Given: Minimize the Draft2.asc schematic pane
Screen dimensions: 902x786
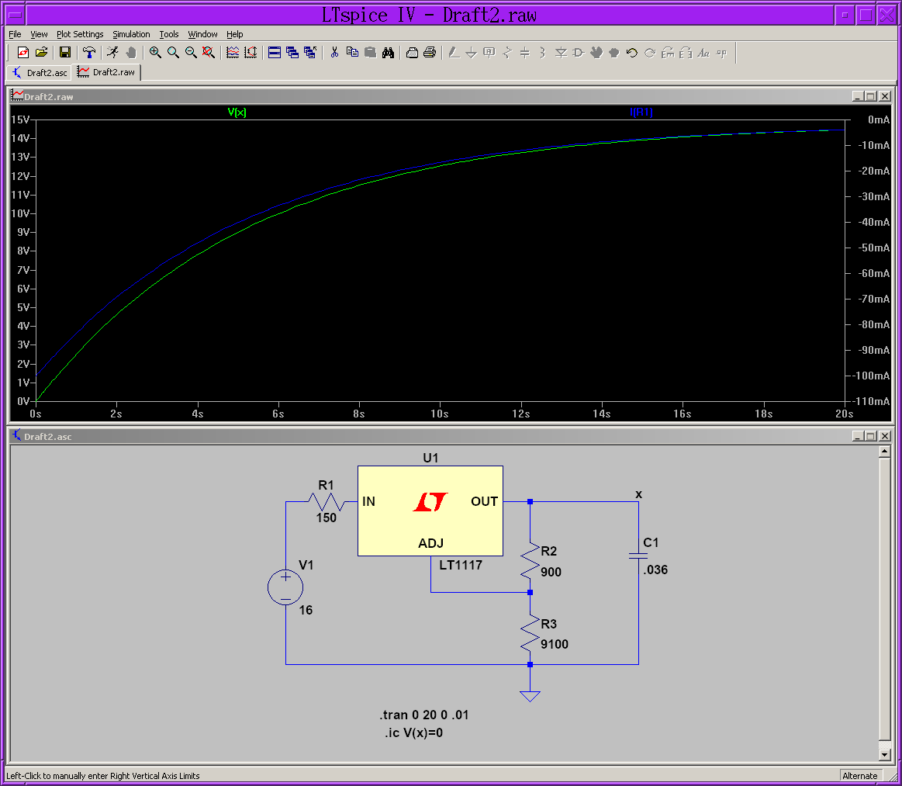Looking at the screenshot, I should [858, 436].
